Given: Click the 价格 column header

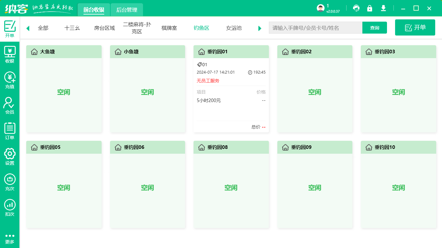Looking at the screenshot, I should [x=261, y=92].
